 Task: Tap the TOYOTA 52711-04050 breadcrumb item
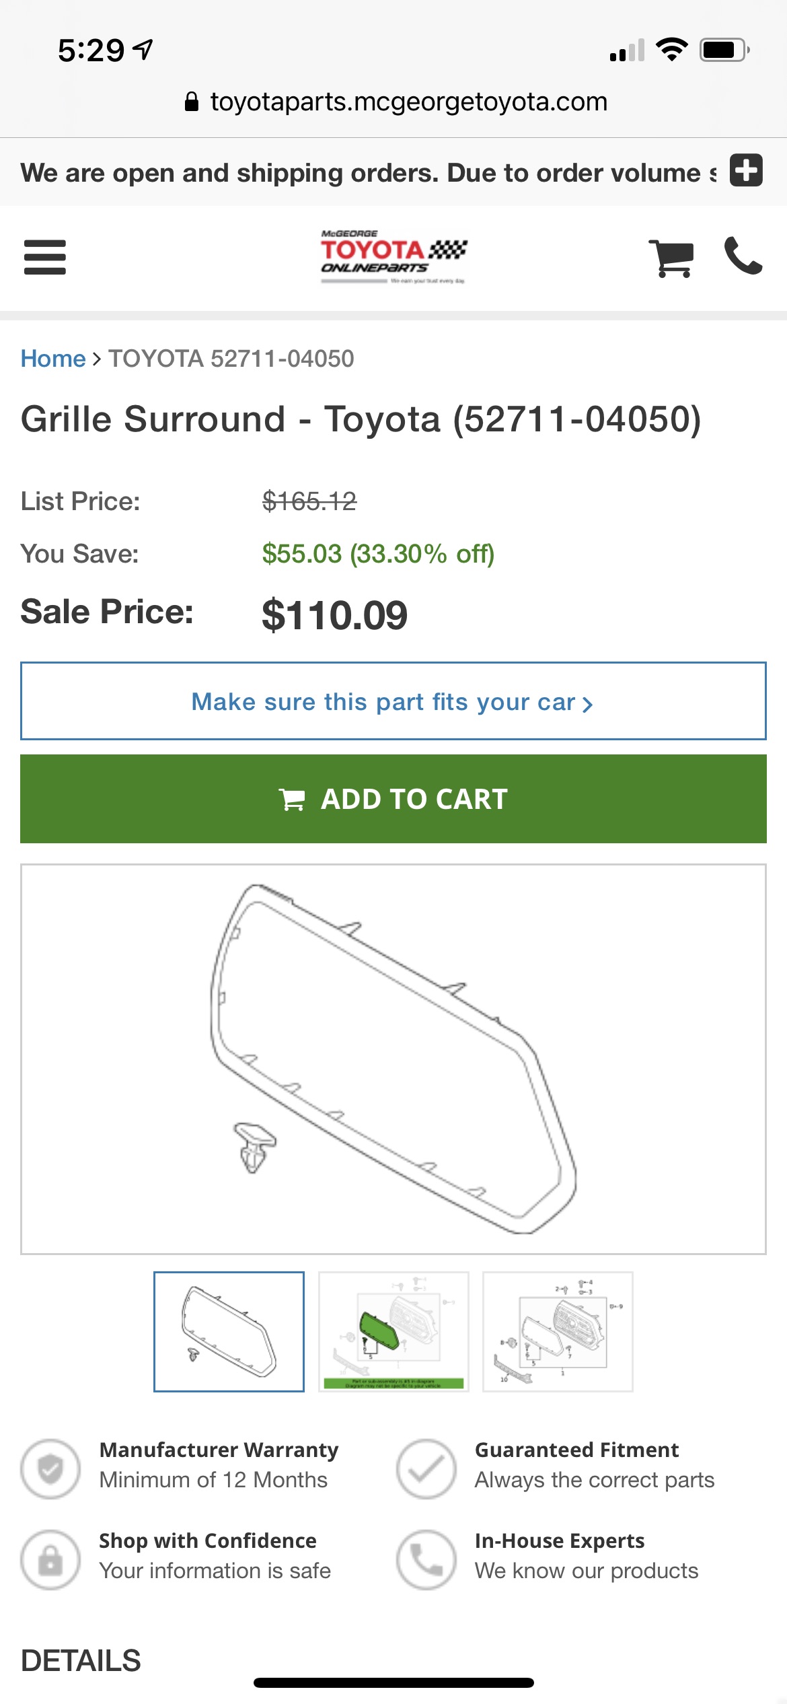point(231,359)
